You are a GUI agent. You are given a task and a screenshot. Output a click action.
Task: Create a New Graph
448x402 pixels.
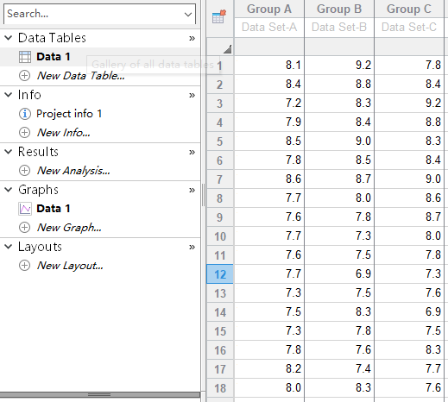click(69, 228)
